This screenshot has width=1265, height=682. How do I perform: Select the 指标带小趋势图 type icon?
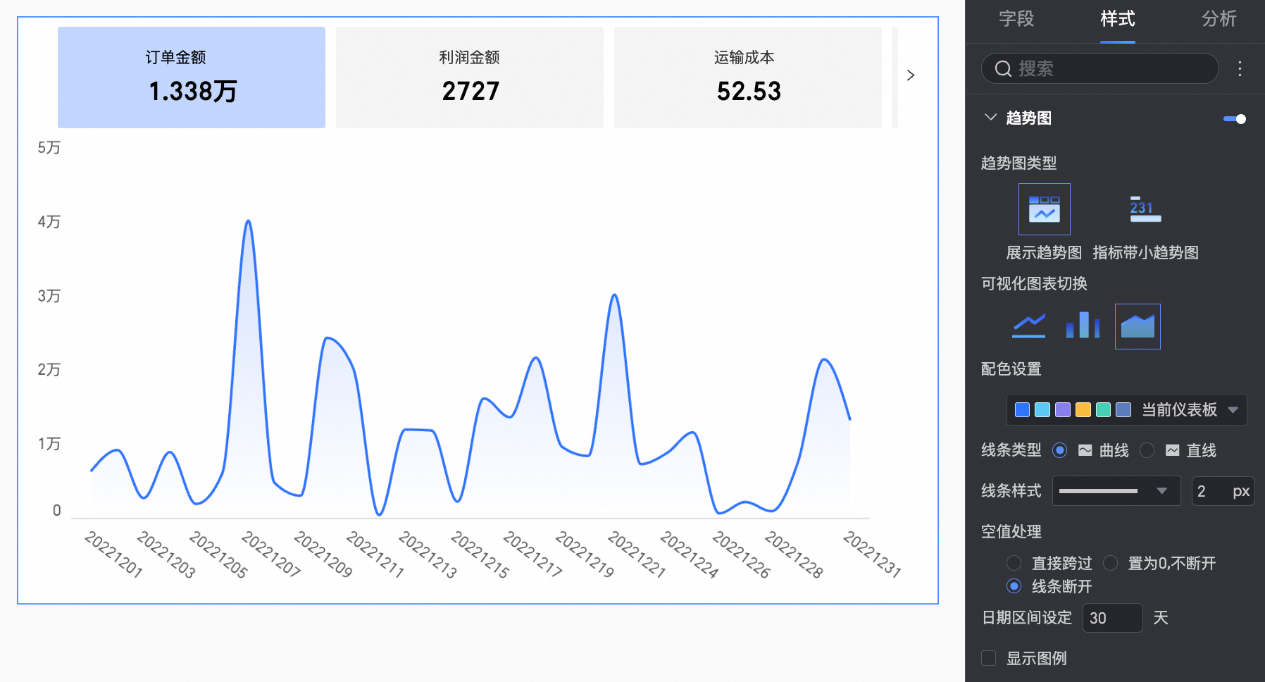tap(1145, 209)
